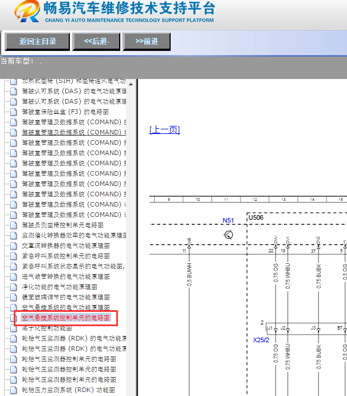The width and height of the screenshot is (347, 396).
Task: Click pin number 22 in the diagram
Action: point(271,251)
